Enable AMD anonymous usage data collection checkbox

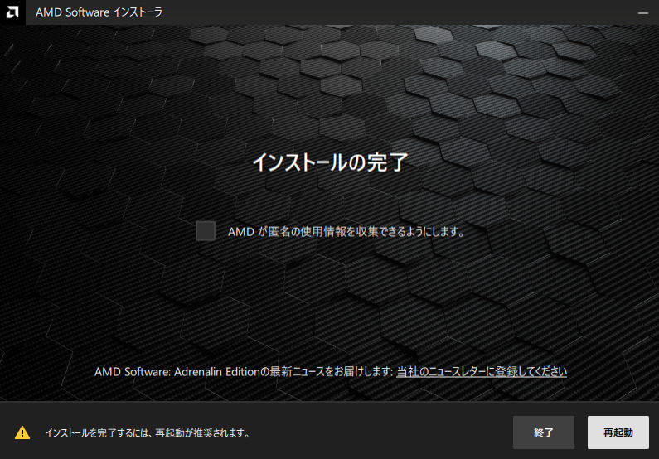[206, 231]
